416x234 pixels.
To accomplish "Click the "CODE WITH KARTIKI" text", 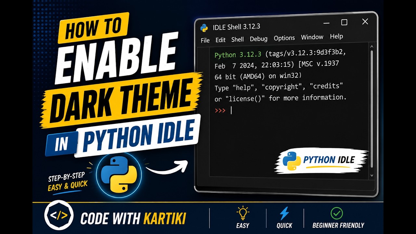I will point(133,218).
